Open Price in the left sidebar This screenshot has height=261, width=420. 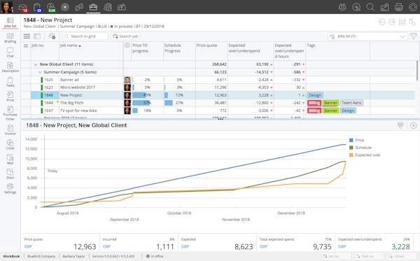point(10,97)
